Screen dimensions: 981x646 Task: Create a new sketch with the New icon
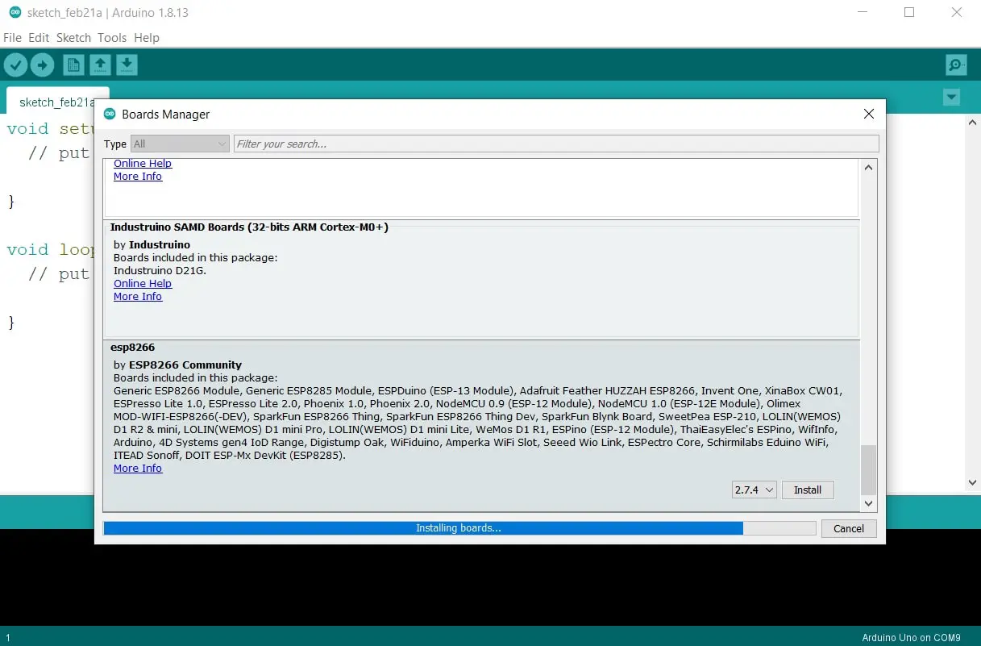click(x=73, y=65)
